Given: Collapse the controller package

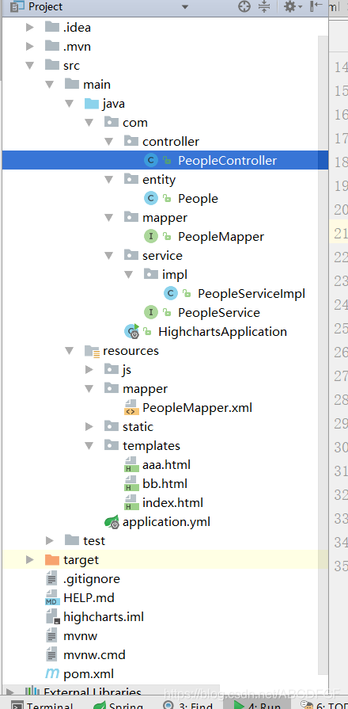Looking at the screenshot, I should 108,142.
